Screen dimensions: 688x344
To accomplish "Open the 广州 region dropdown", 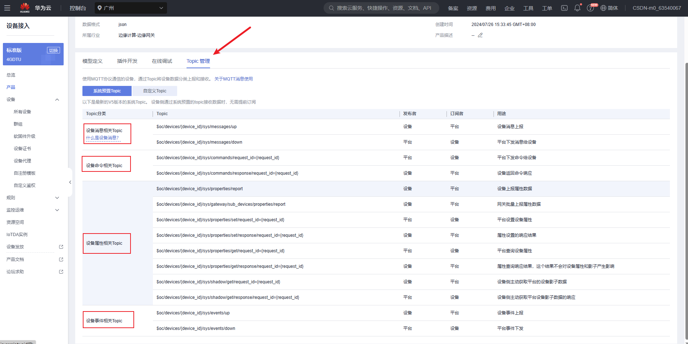I will [x=131, y=8].
